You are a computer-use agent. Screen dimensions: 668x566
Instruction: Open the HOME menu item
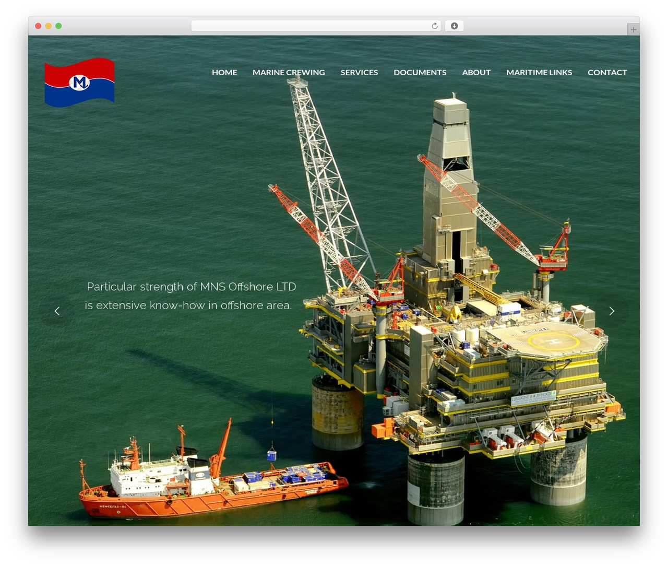point(224,73)
